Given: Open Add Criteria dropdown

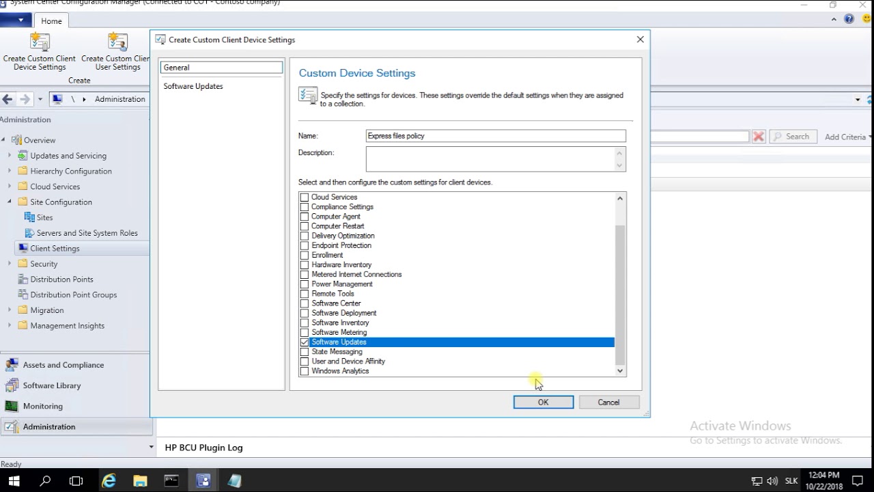Looking at the screenshot, I should point(849,137).
